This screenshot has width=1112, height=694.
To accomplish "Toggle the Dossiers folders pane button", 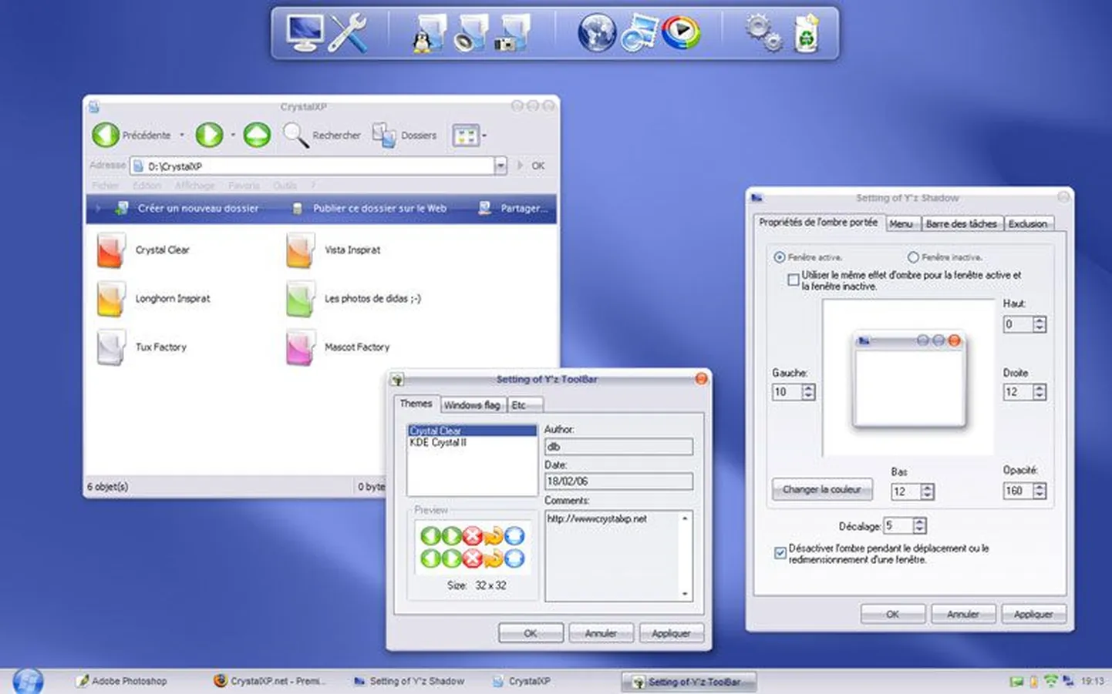I will pos(404,135).
